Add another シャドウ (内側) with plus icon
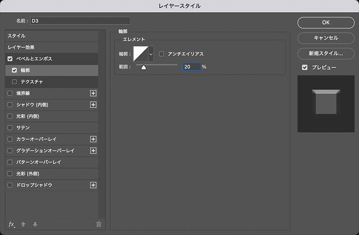Image resolution: width=359 pixels, height=235 pixels. (94, 105)
